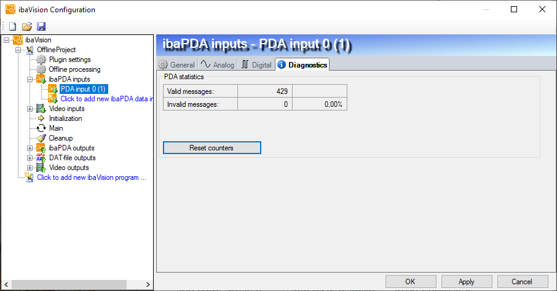
Task: Select the Cleanup tree item
Action: coord(60,138)
